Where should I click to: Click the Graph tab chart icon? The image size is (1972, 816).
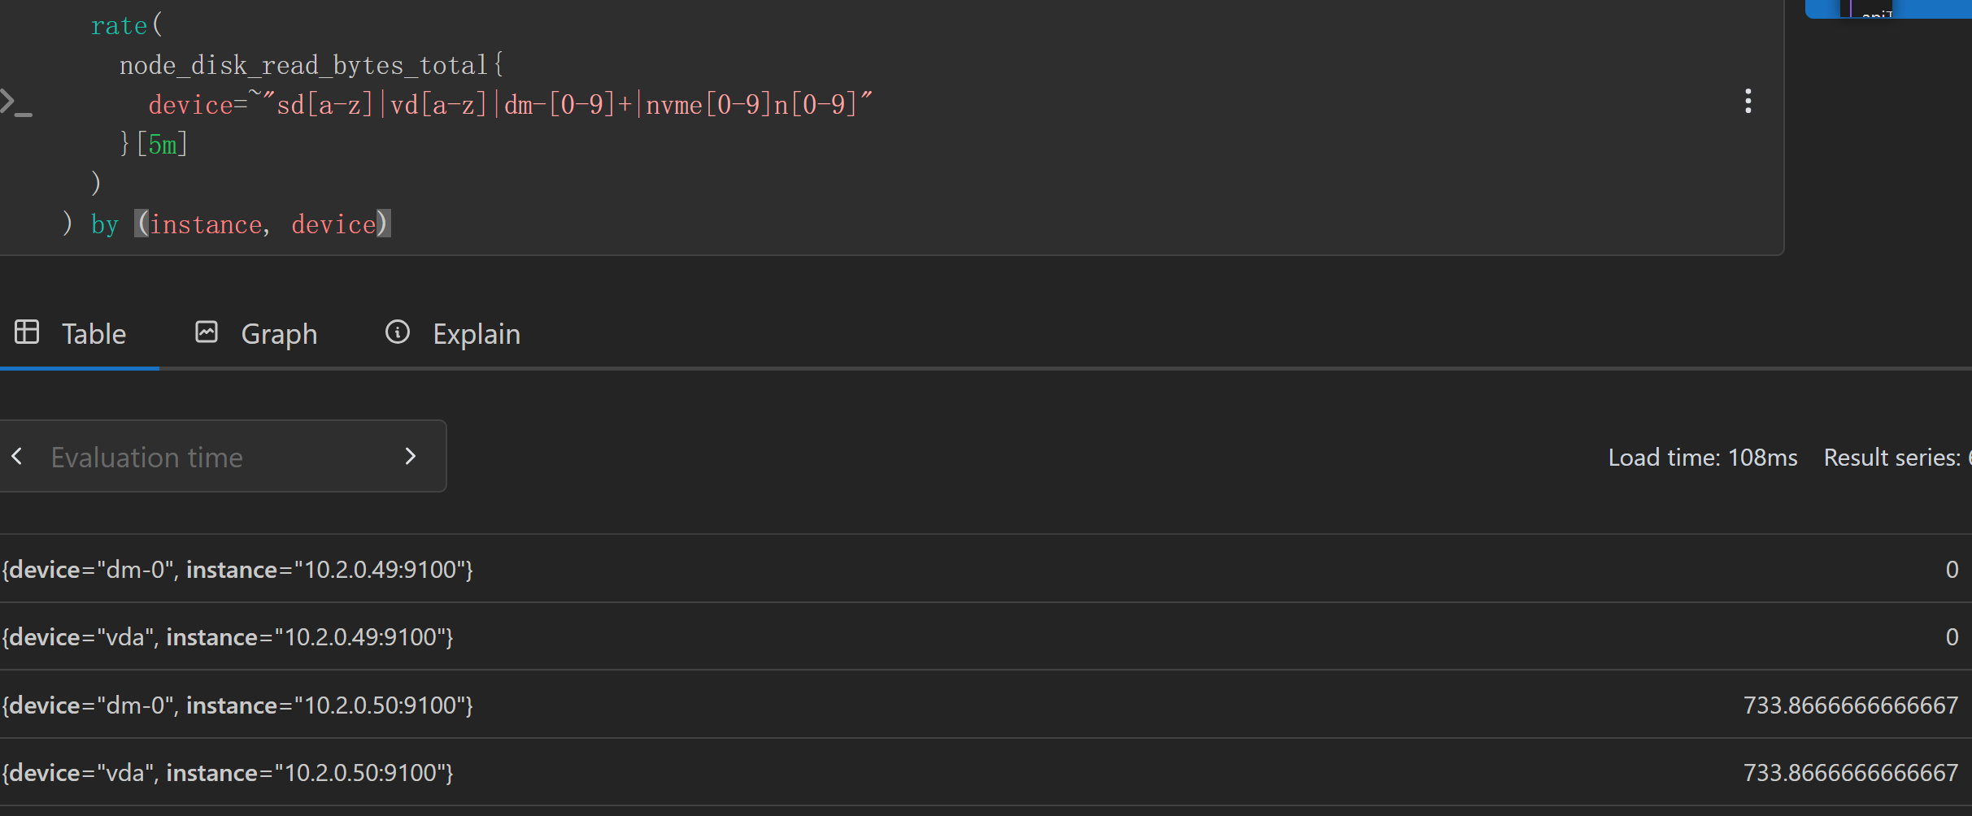click(207, 332)
